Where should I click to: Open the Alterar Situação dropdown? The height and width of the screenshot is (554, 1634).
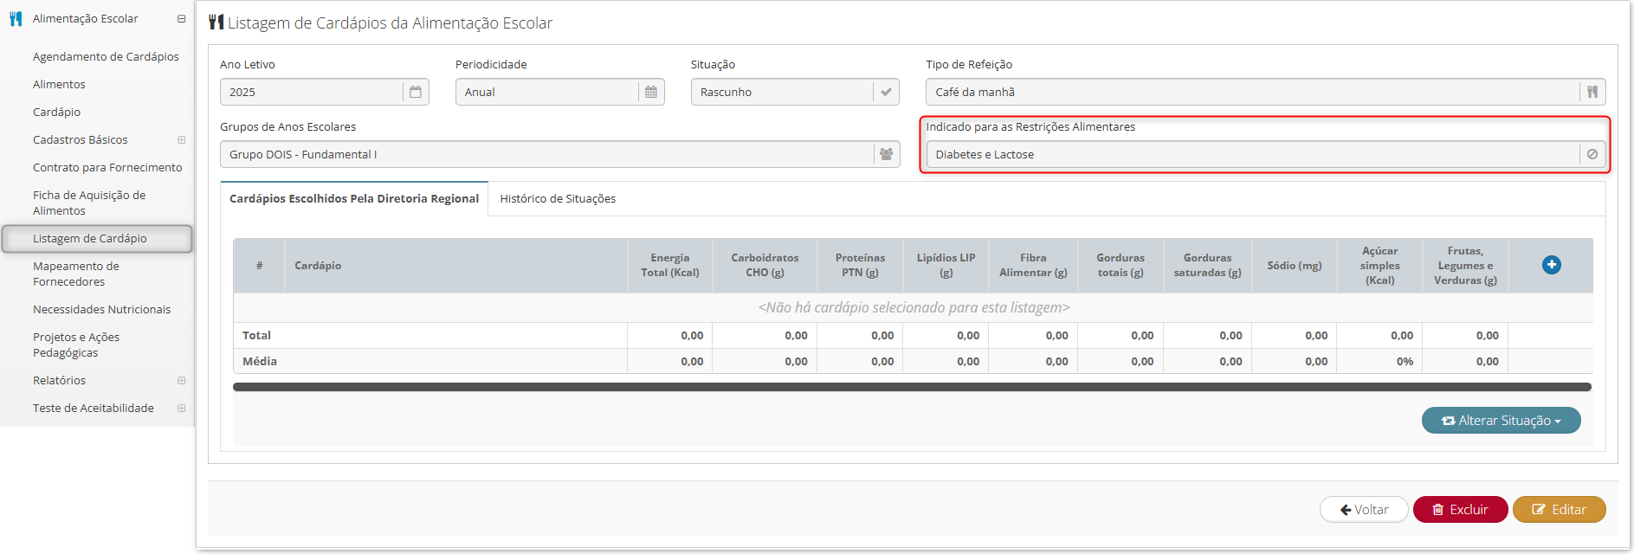[1501, 420]
